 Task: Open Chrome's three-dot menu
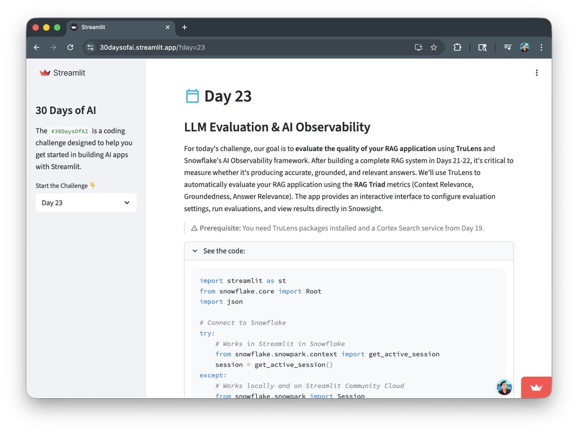[541, 47]
